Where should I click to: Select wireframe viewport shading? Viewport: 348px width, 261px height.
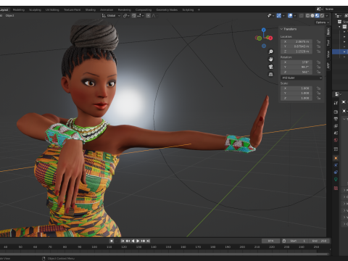pyautogui.click(x=307, y=15)
